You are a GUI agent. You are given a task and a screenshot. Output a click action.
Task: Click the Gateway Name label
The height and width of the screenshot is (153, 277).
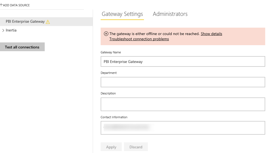111,52
